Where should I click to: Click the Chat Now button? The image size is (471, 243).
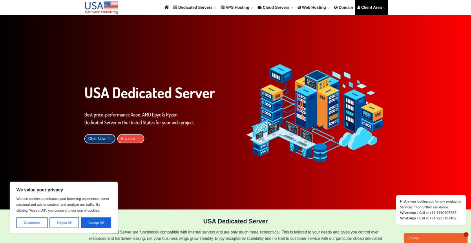(100, 139)
